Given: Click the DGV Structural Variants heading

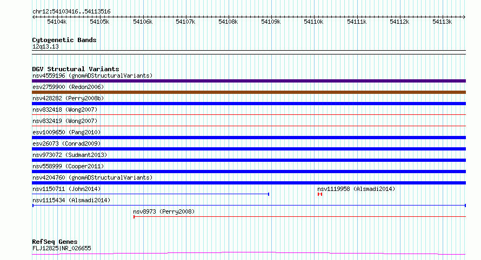Looking at the screenshot, I should point(76,69).
